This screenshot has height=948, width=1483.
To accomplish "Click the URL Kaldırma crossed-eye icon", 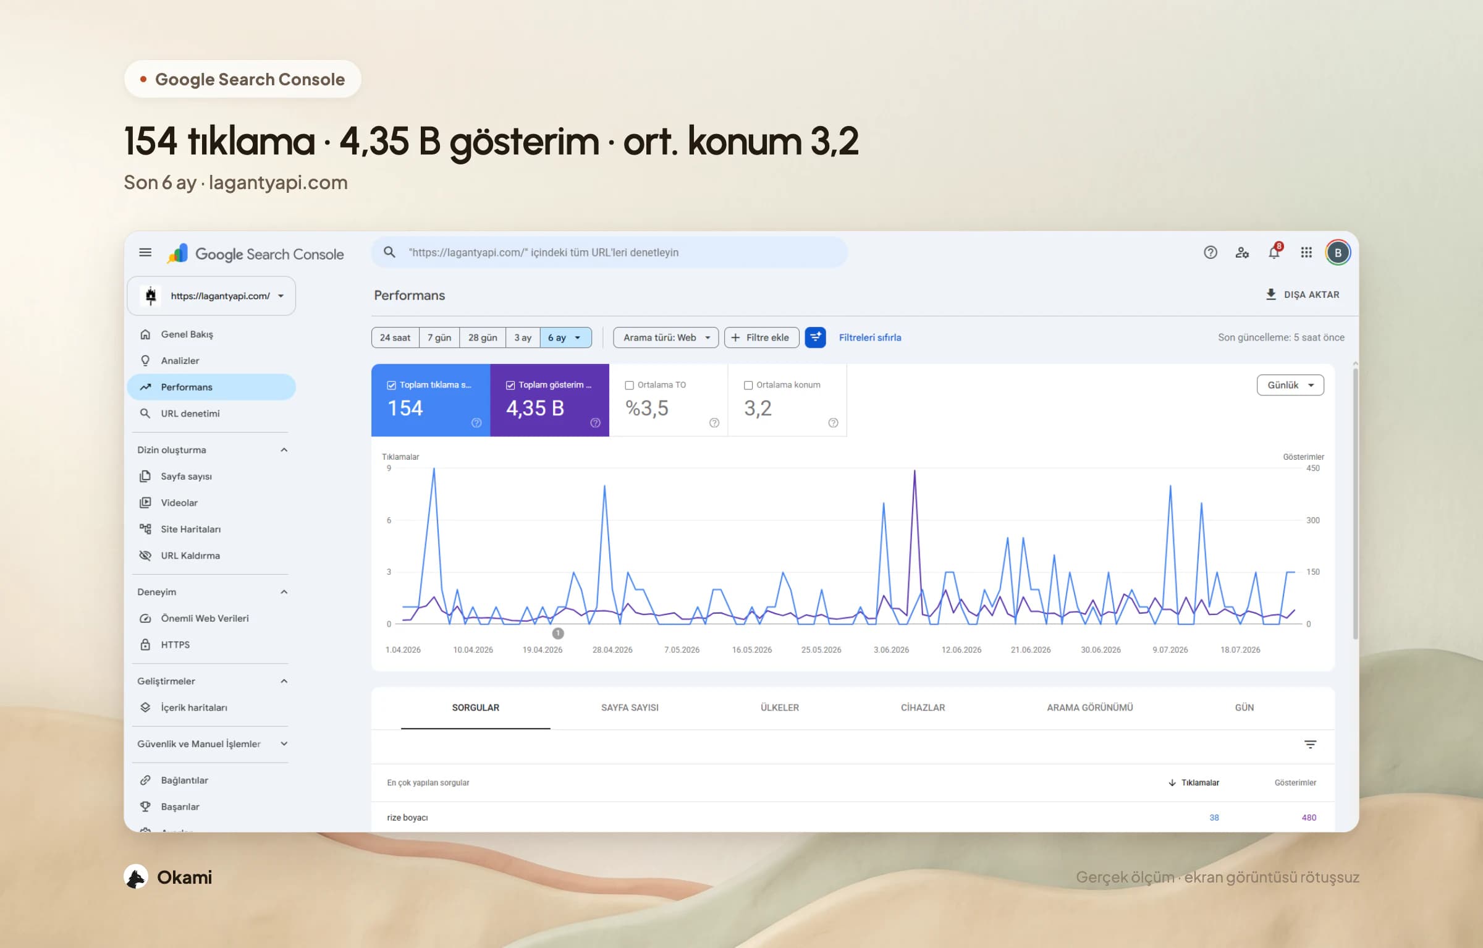I will [x=145, y=556].
